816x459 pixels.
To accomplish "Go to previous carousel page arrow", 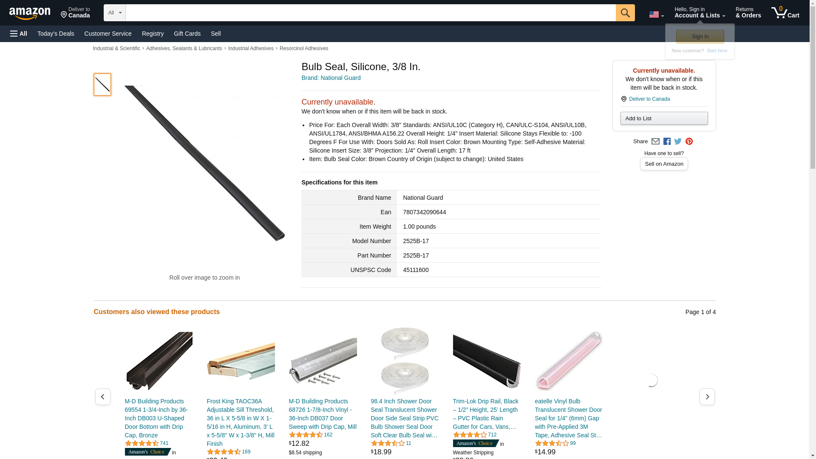I will pos(102,397).
